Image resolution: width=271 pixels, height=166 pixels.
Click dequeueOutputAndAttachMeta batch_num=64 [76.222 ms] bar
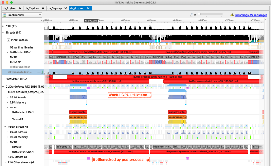[198, 52]
